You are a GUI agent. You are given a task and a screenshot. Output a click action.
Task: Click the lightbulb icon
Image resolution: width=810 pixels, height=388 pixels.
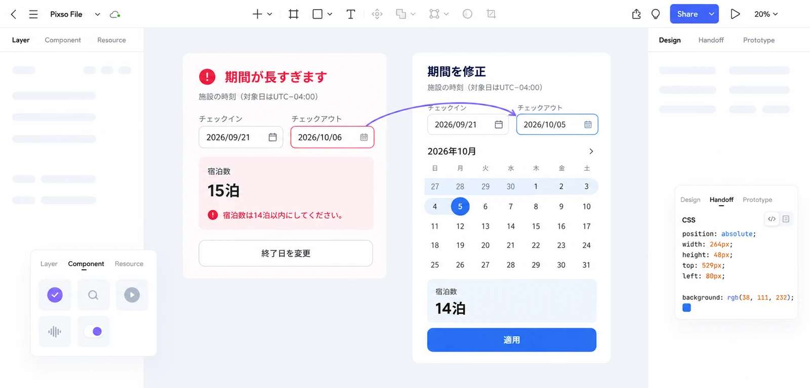656,14
